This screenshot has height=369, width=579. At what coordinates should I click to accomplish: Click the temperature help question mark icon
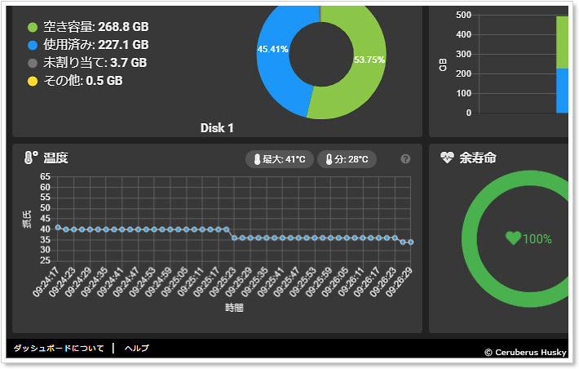point(405,159)
